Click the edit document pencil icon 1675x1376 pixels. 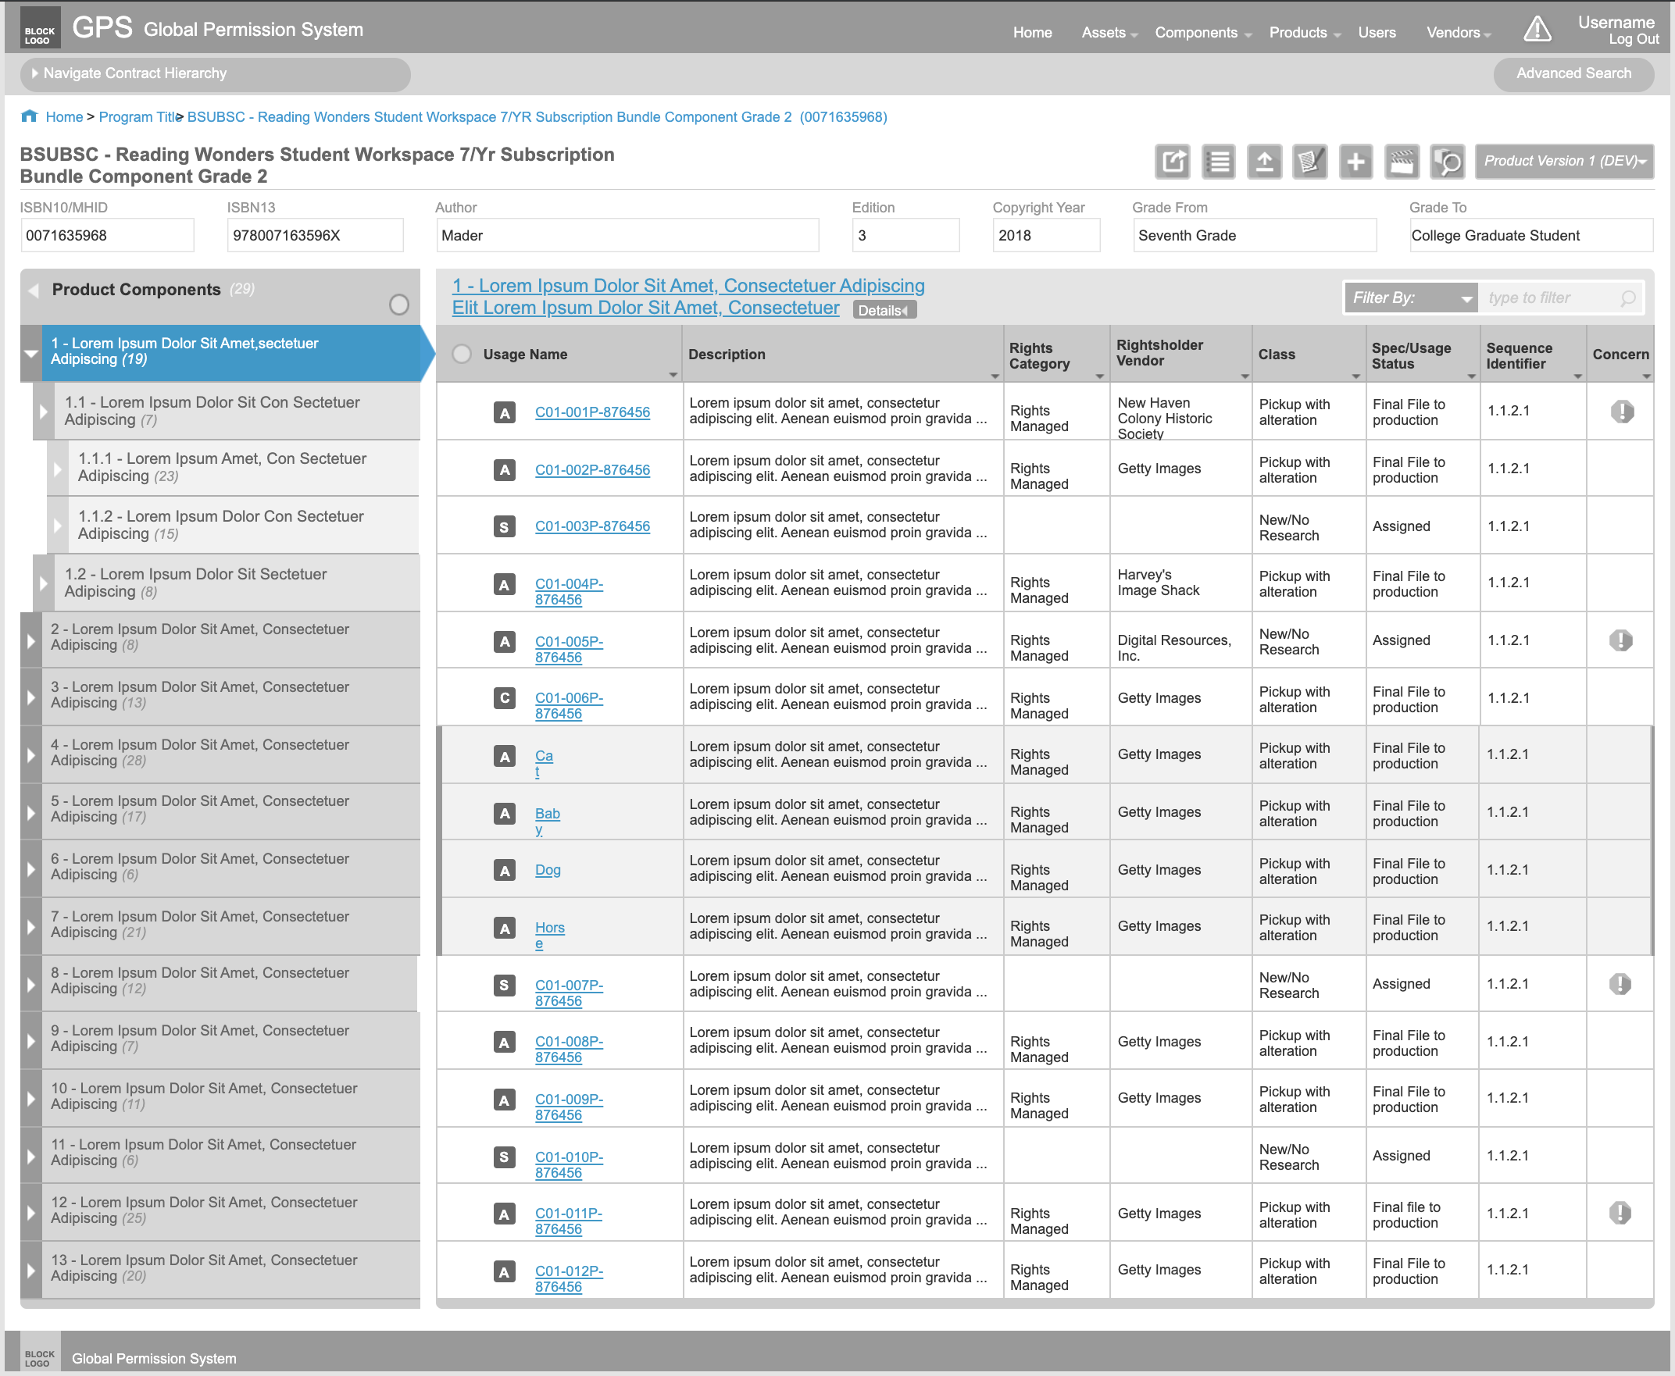click(x=1309, y=162)
